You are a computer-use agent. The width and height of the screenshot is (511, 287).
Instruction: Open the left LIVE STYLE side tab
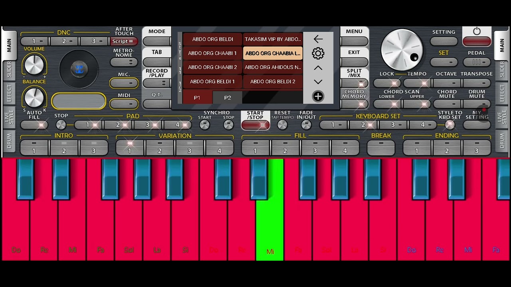pos(9,118)
